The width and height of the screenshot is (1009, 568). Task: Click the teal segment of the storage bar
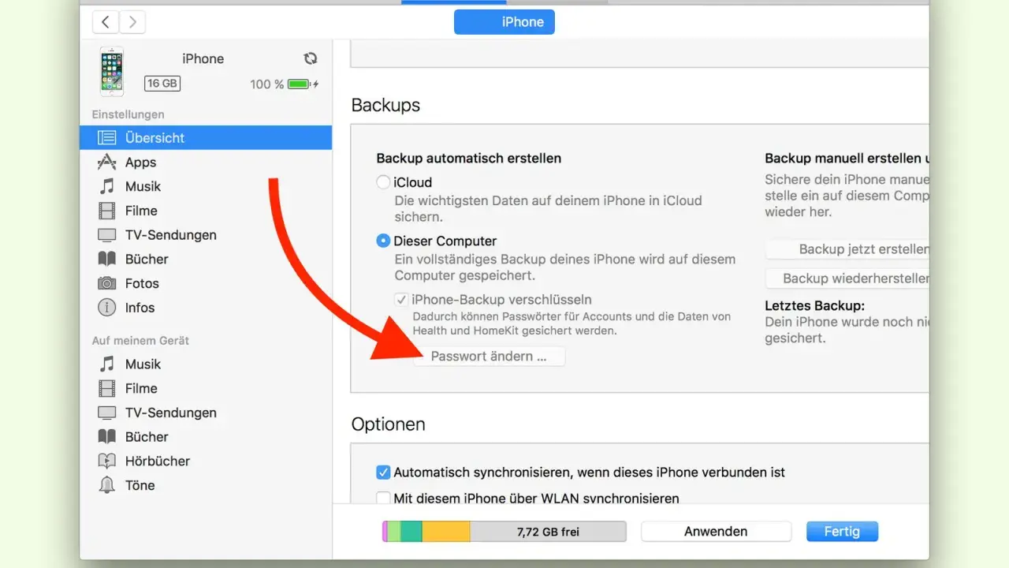[411, 532]
